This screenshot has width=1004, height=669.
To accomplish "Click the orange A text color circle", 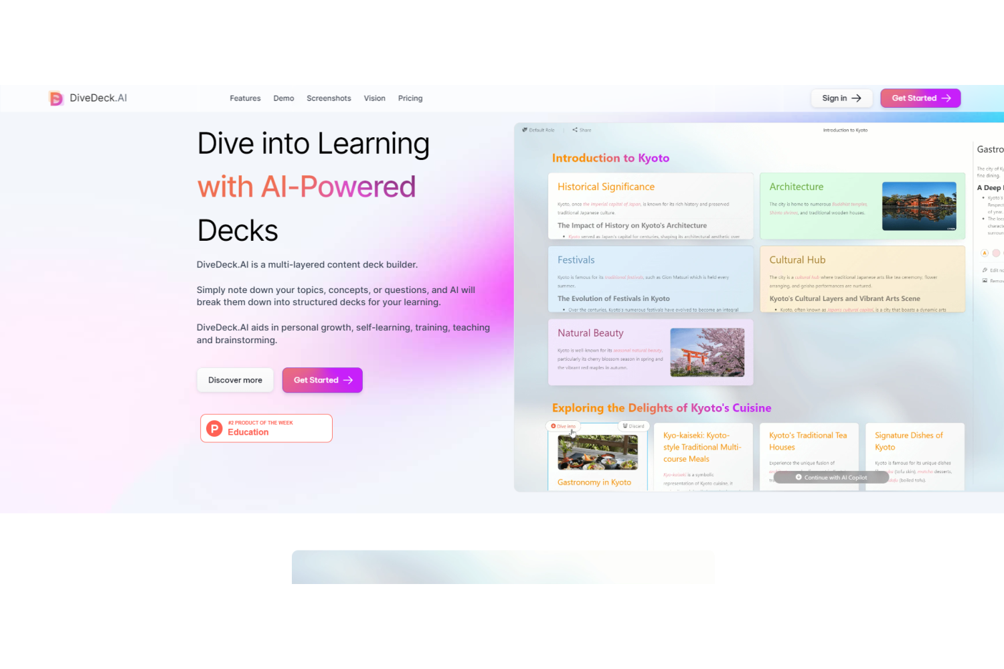I will point(985,253).
